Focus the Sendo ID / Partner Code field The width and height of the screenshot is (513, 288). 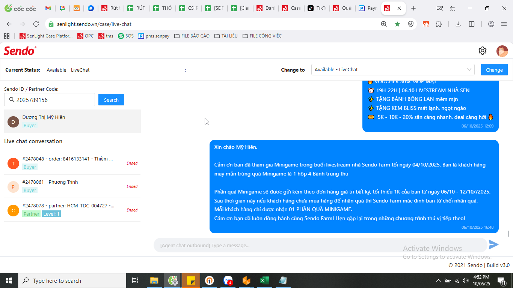(x=50, y=100)
